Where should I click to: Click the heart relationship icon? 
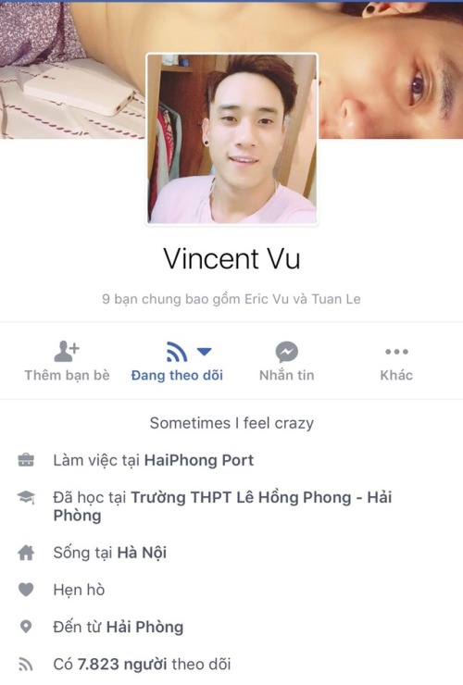coord(26,590)
